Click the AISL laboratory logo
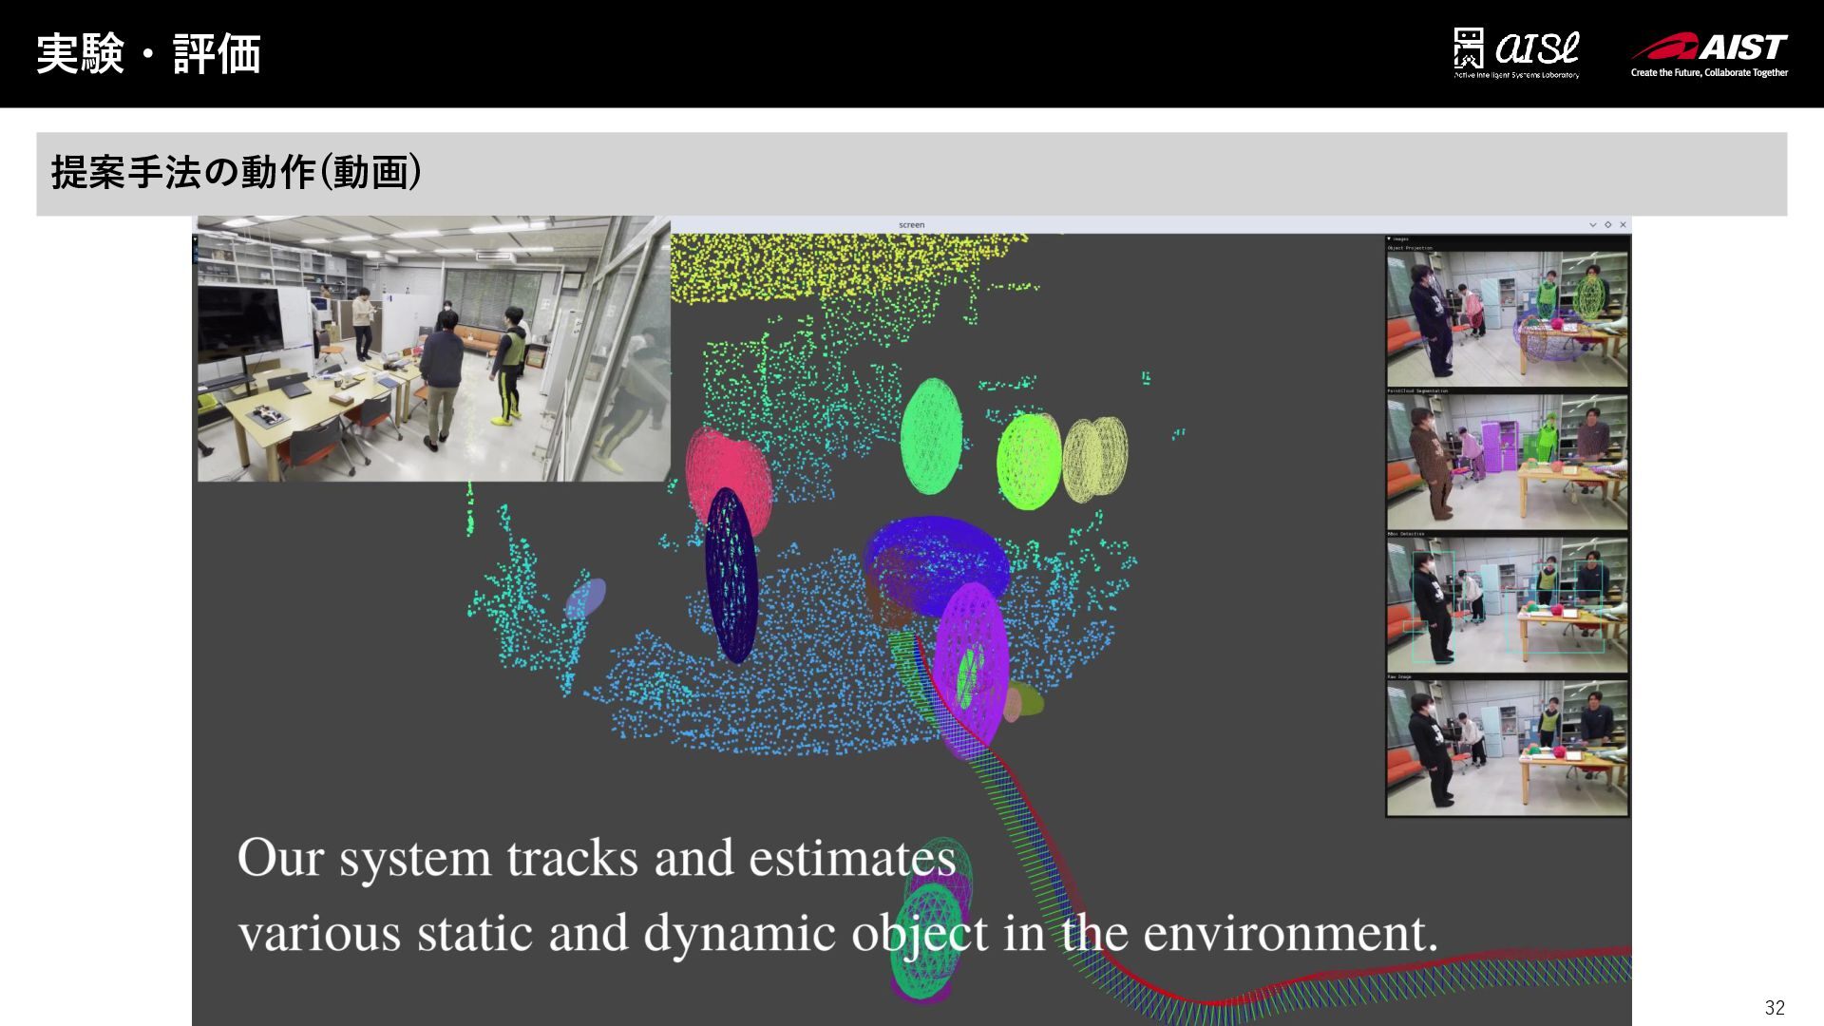Image resolution: width=1824 pixels, height=1026 pixels. tap(1516, 53)
